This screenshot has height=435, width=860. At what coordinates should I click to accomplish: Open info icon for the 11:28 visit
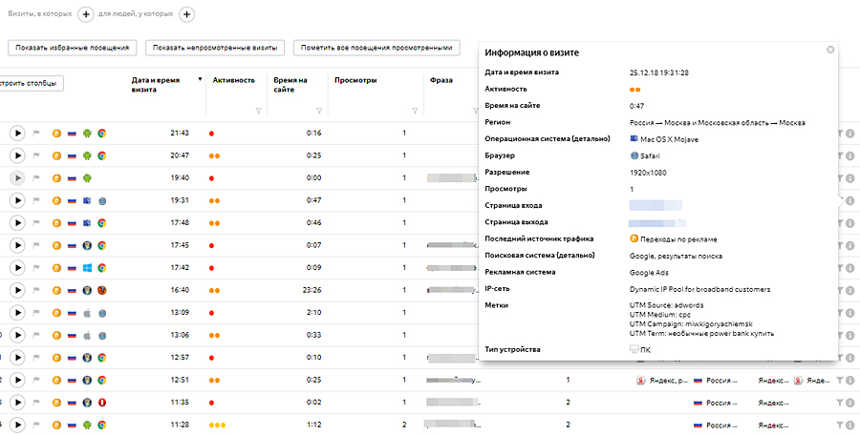pos(850,425)
